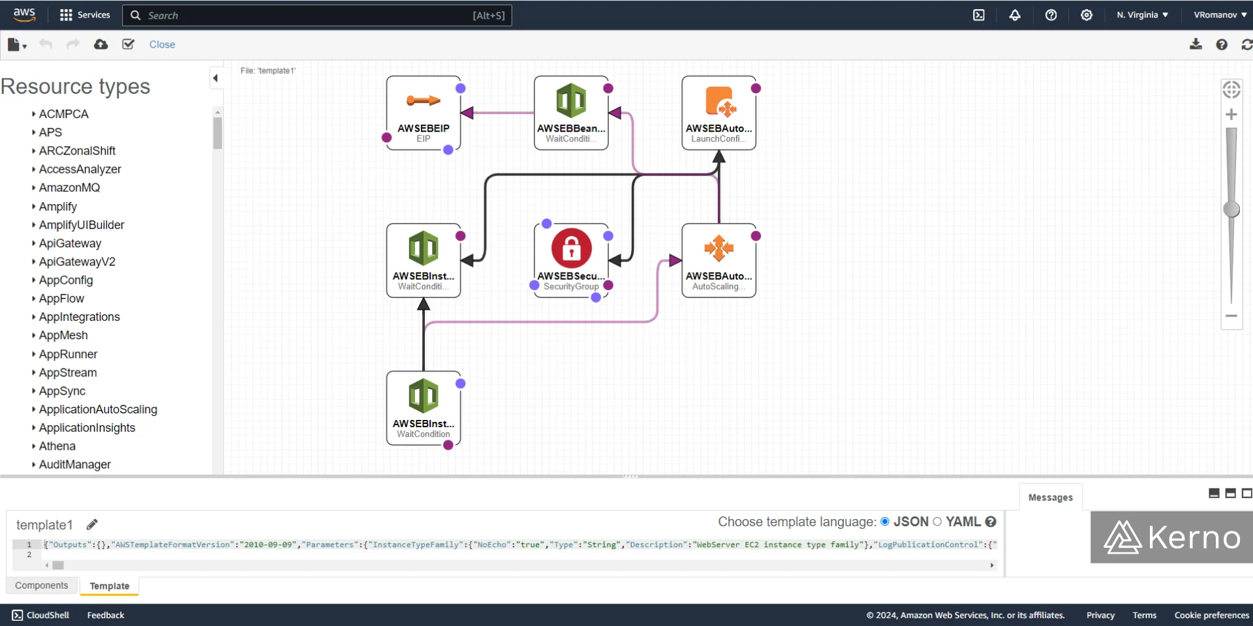Select the AWSEBEIP resource node
This screenshot has height=626, width=1253.
click(x=424, y=113)
